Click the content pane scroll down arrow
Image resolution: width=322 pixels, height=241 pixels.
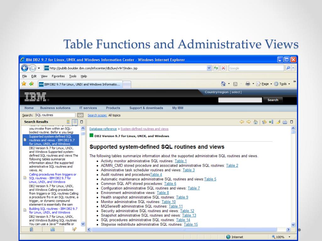[x=293, y=225]
